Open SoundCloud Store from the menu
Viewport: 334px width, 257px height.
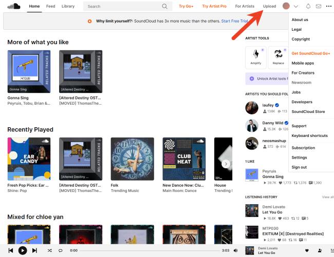(x=308, y=112)
